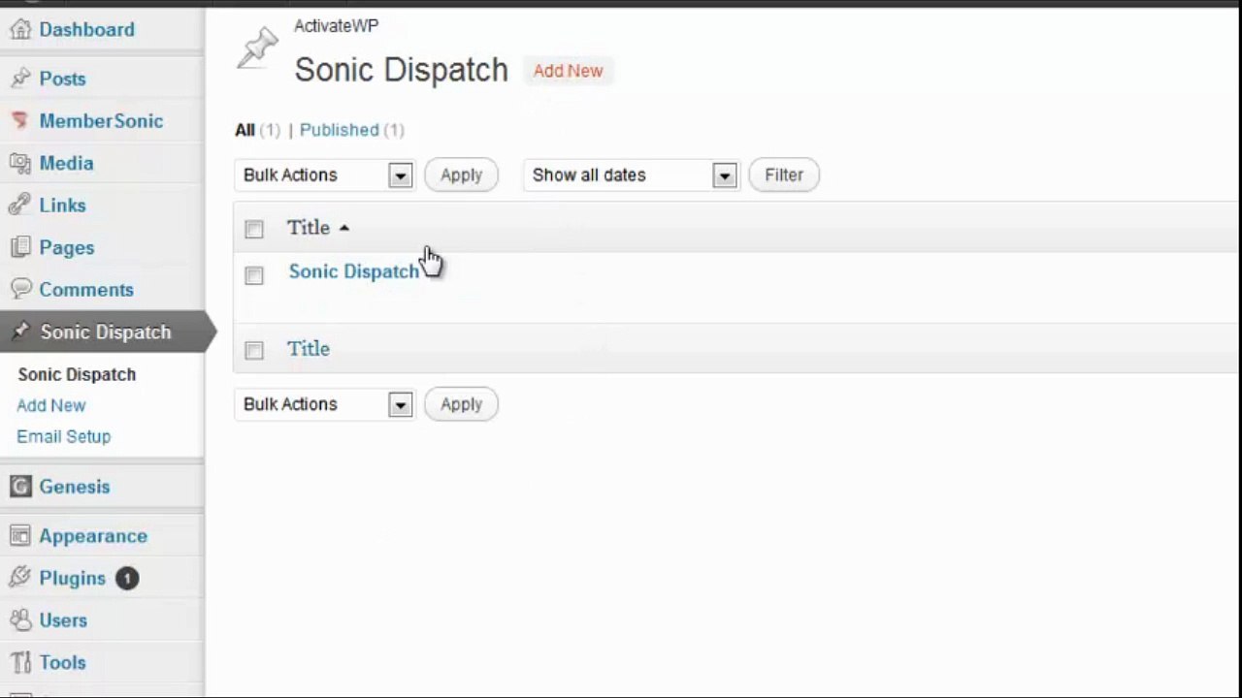
Task: Sort by top Title column header
Action: point(309,228)
